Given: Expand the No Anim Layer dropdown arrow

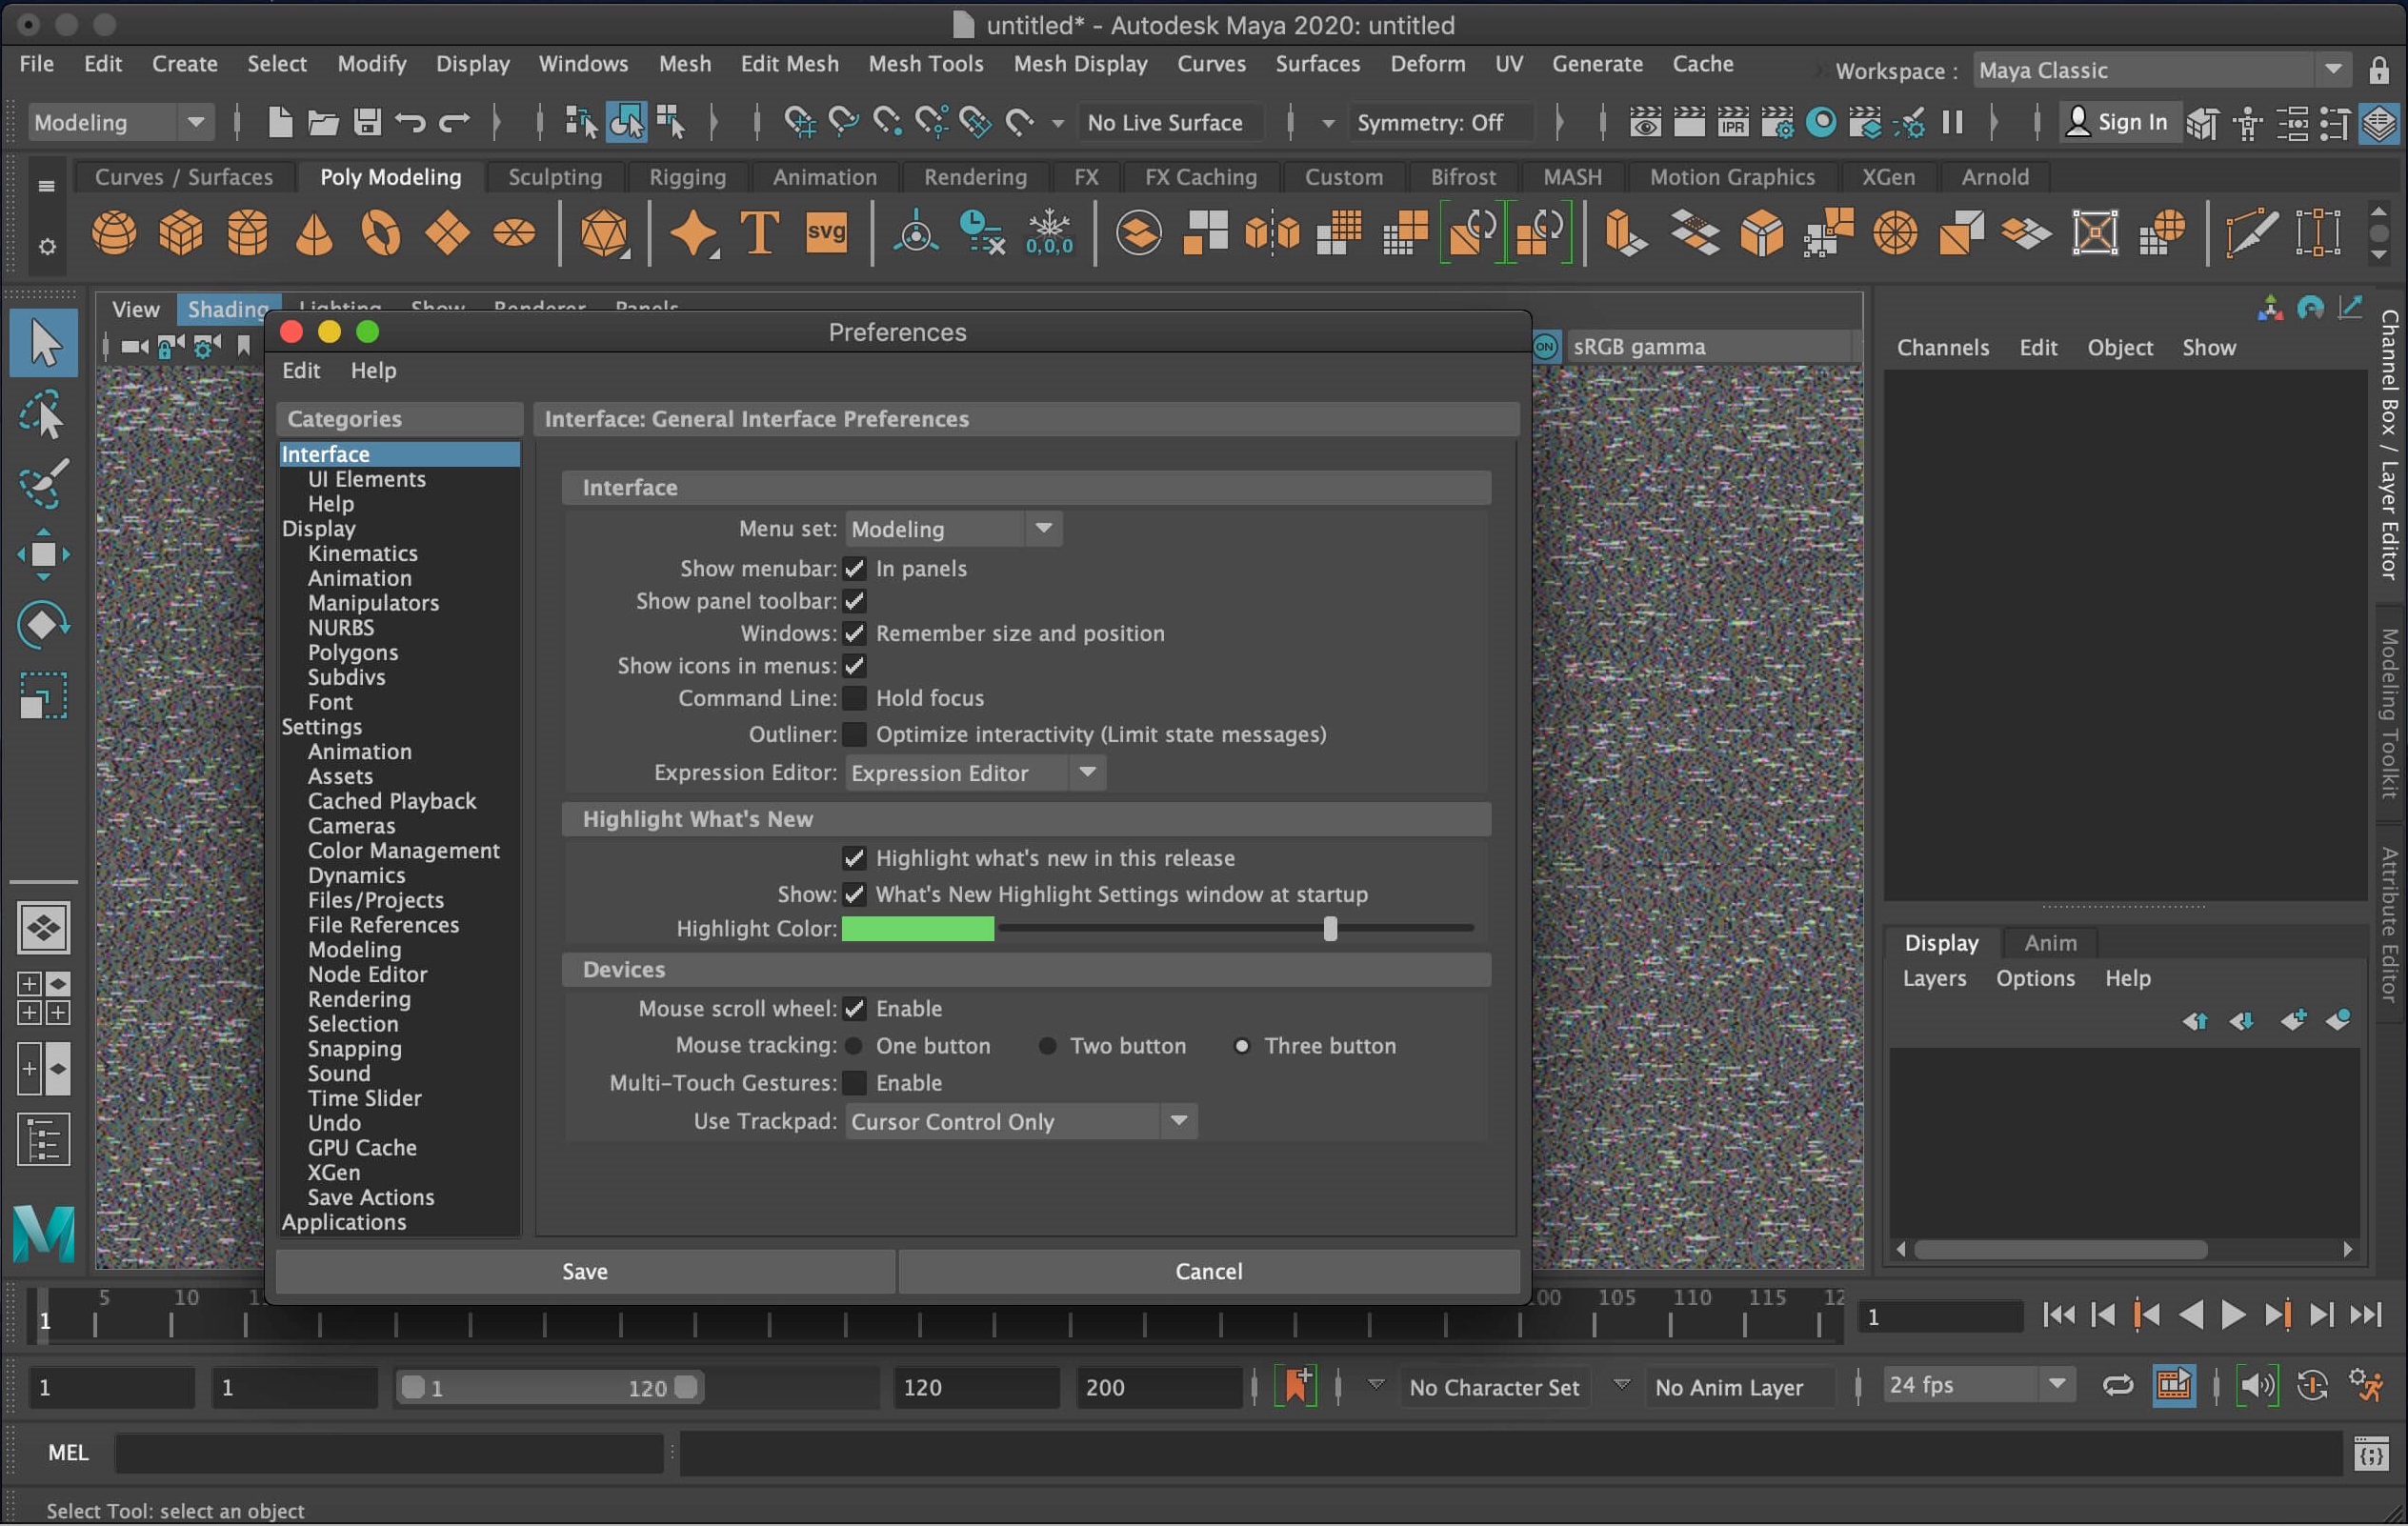Looking at the screenshot, I should coord(1622,1385).
